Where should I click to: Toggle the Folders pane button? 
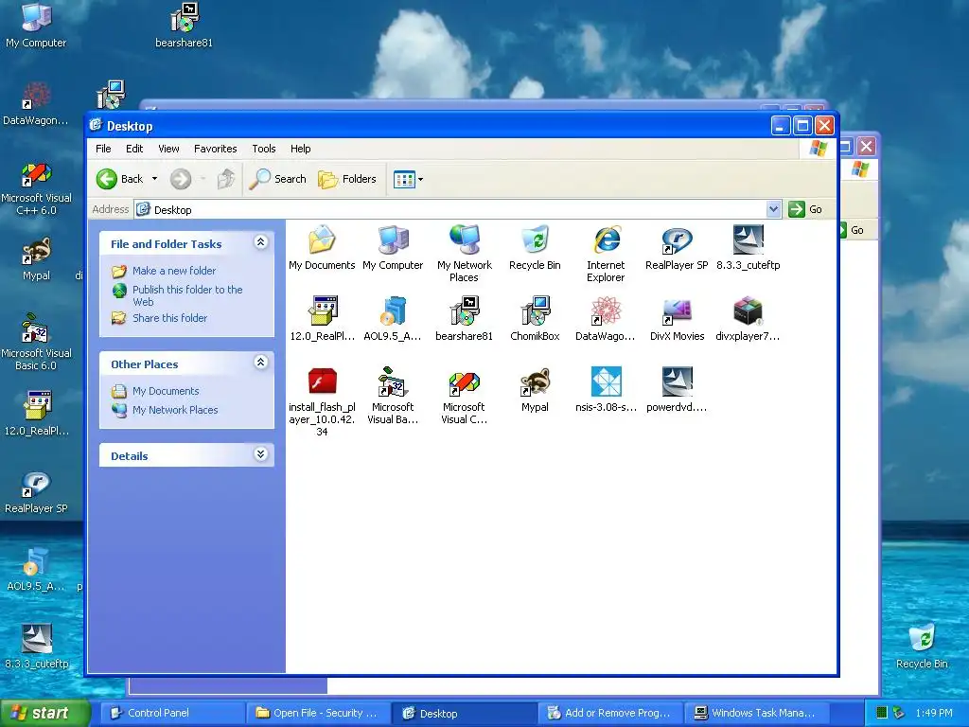347,179
